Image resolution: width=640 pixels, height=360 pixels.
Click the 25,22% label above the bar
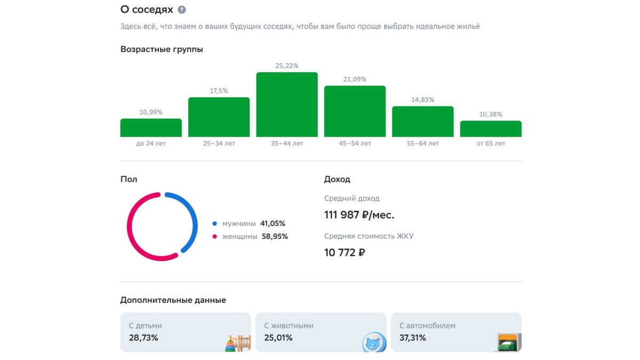pyautogui.click(x=287, y=66)
